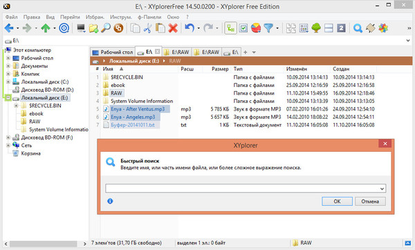Select Документы in the tree
Image resolution: width=415 pixels, height=250 pixels.
[35, 66]
